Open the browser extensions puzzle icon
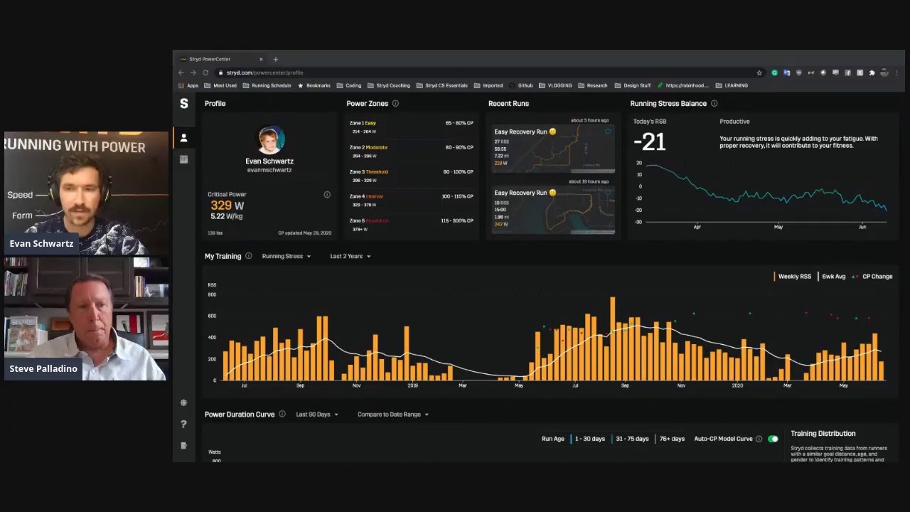 click(x=872, y=73)
